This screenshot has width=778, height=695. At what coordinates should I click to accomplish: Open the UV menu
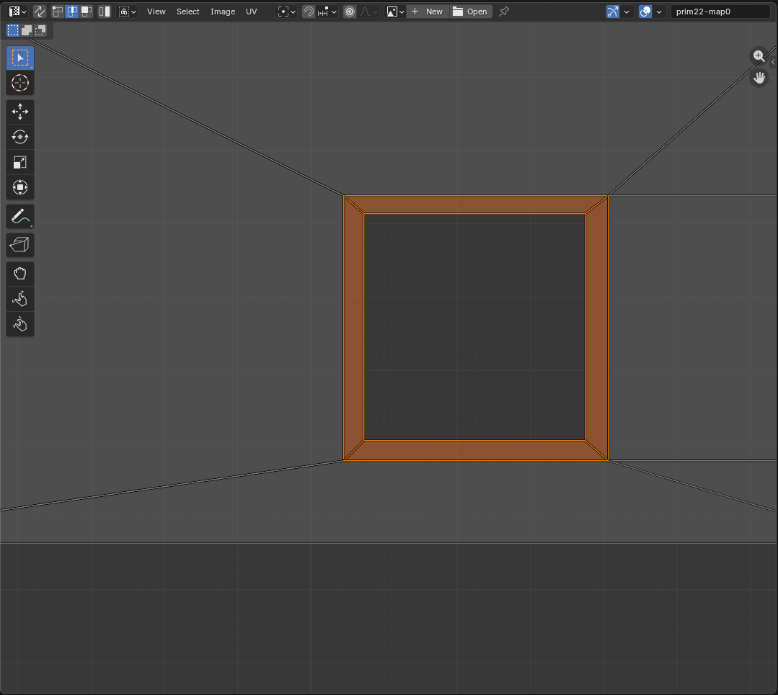tap(252, 12)
